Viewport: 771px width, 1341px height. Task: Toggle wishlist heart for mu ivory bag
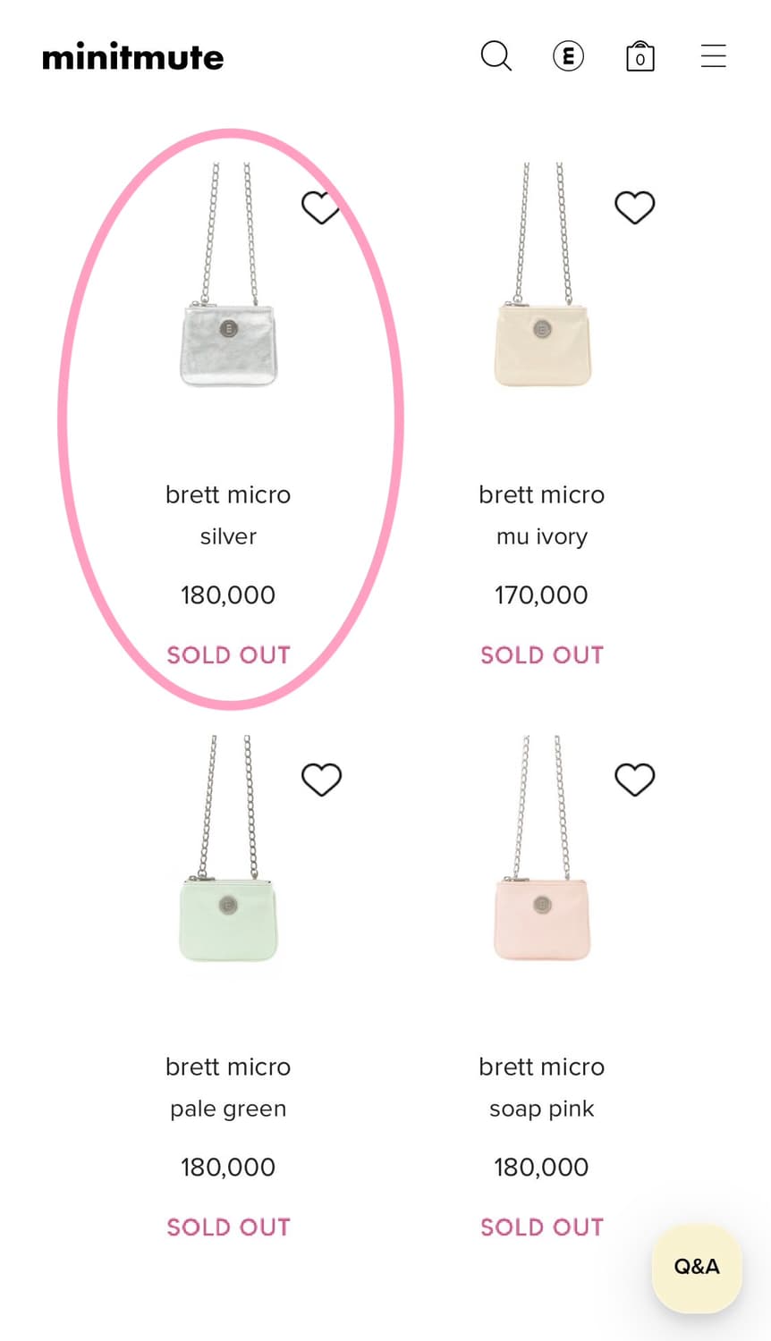pos(634,207)
